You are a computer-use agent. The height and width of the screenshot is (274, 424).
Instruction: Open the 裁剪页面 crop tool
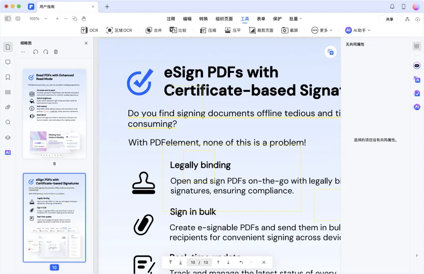point(261,30)
